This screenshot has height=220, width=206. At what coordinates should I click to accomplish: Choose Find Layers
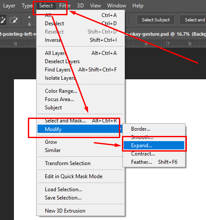(81, 70)
